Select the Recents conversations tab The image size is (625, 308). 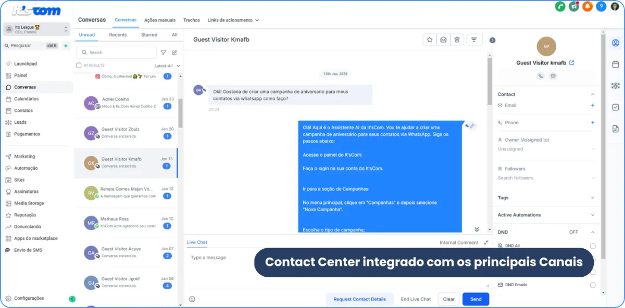[x=118, y=35]
